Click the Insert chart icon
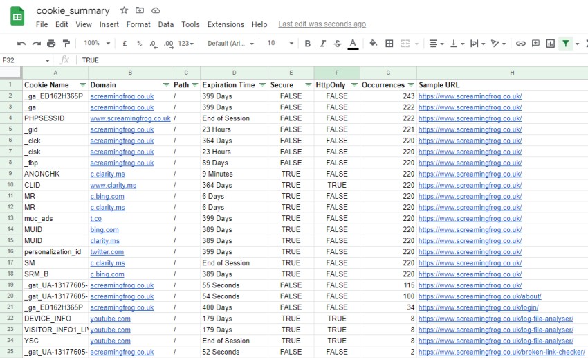The height and width of the screenshot is (358, 588). (550, 44)
